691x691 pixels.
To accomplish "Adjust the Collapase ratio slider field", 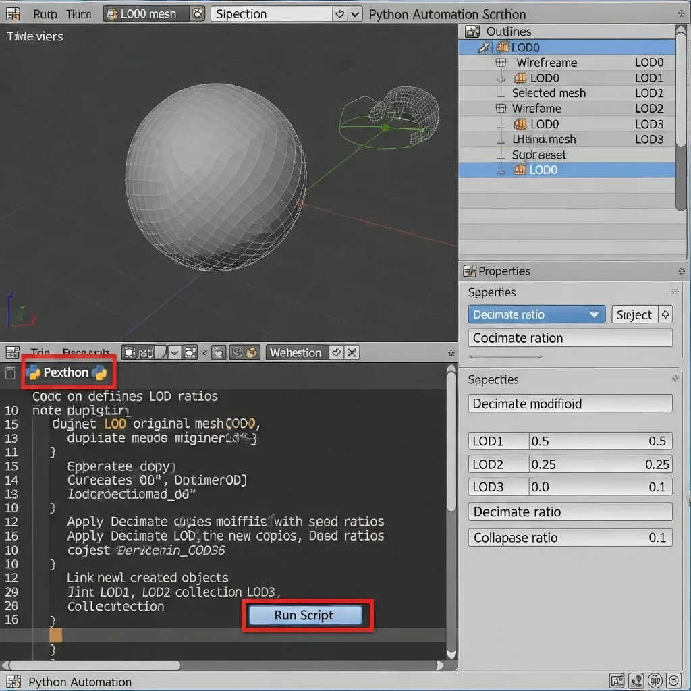I will click(570, 538).
